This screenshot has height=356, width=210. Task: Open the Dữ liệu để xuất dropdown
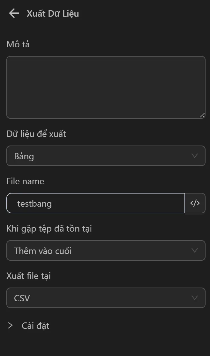106,156
